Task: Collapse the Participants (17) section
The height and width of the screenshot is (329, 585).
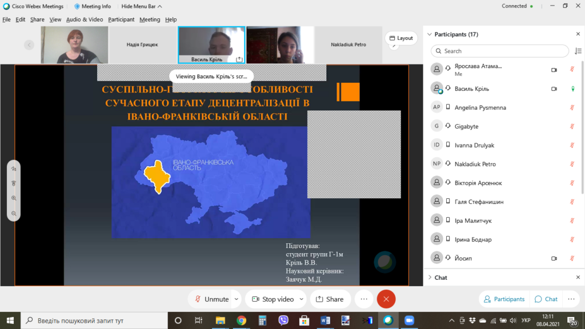Action: 430,34
